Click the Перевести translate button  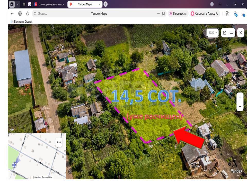178,14
